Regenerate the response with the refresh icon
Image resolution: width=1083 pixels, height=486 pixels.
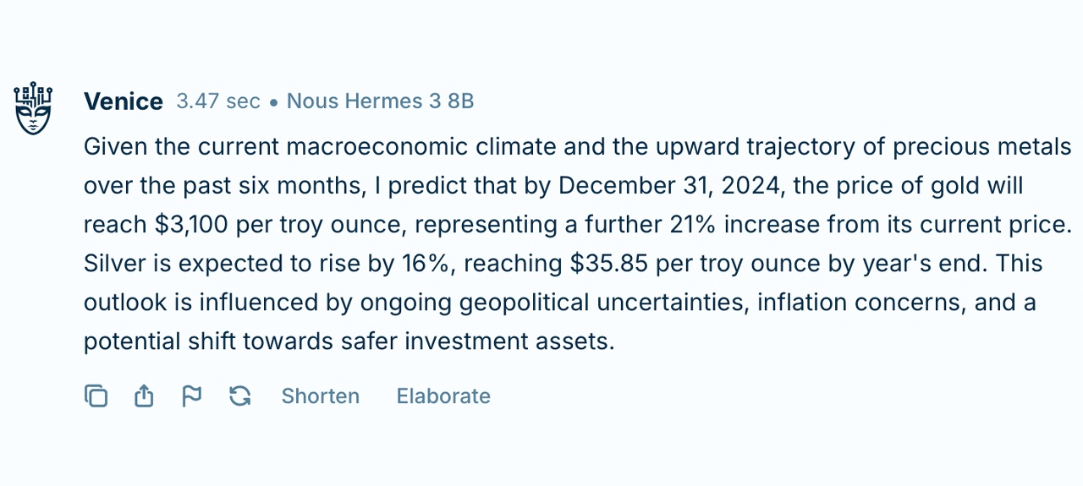click(240, 396)
